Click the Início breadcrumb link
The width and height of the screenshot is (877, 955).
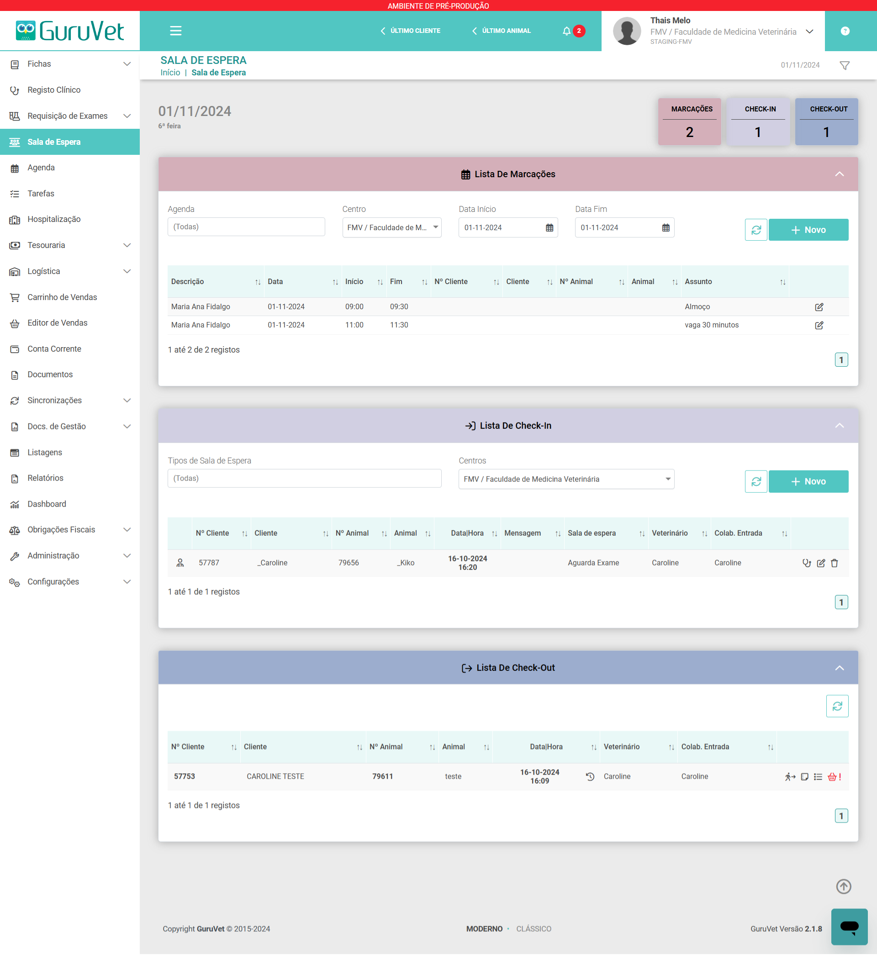click(x=170, y=73)
